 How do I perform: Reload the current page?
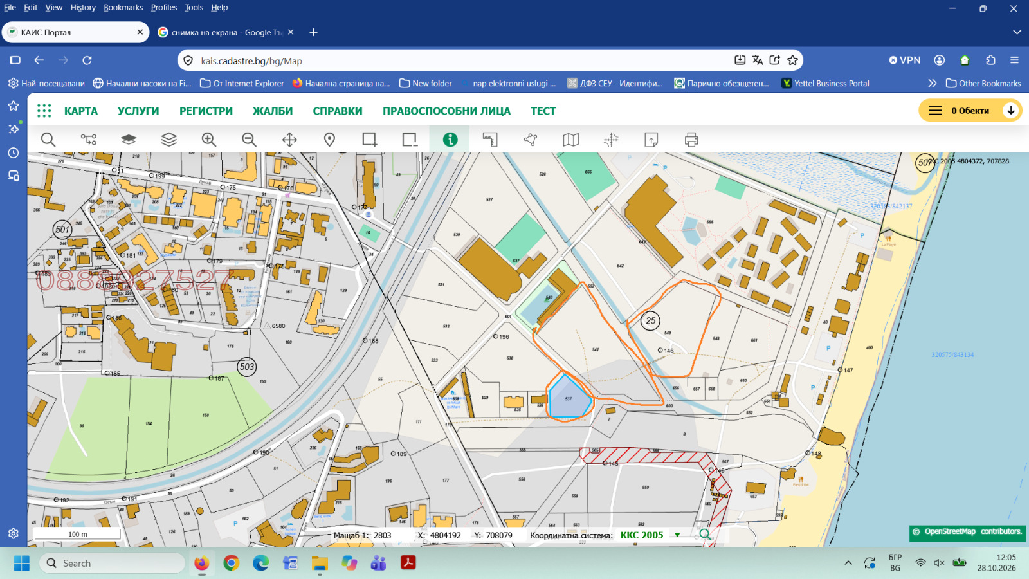(x=87, y=60)
